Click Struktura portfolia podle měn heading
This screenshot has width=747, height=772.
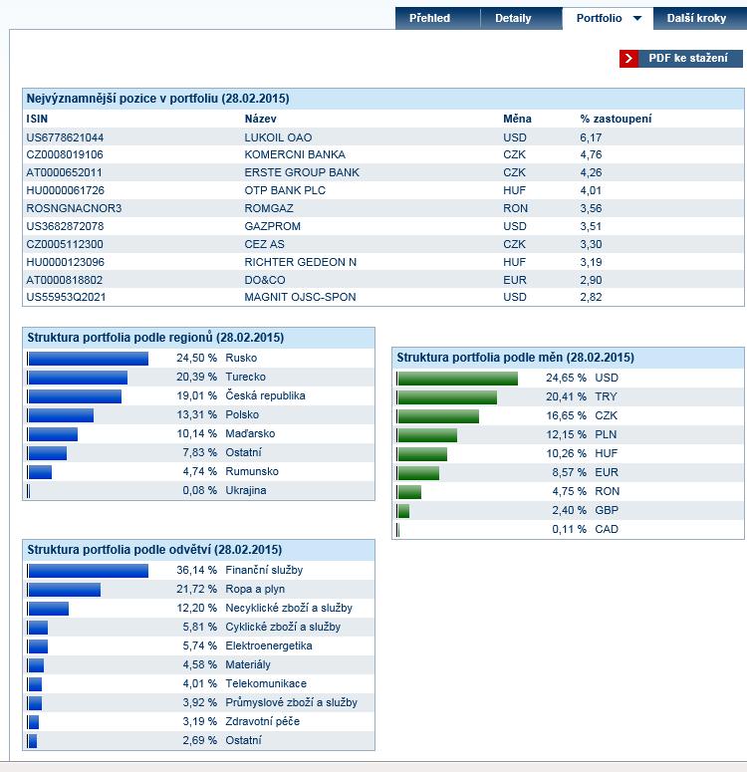[x=516, y=358]
